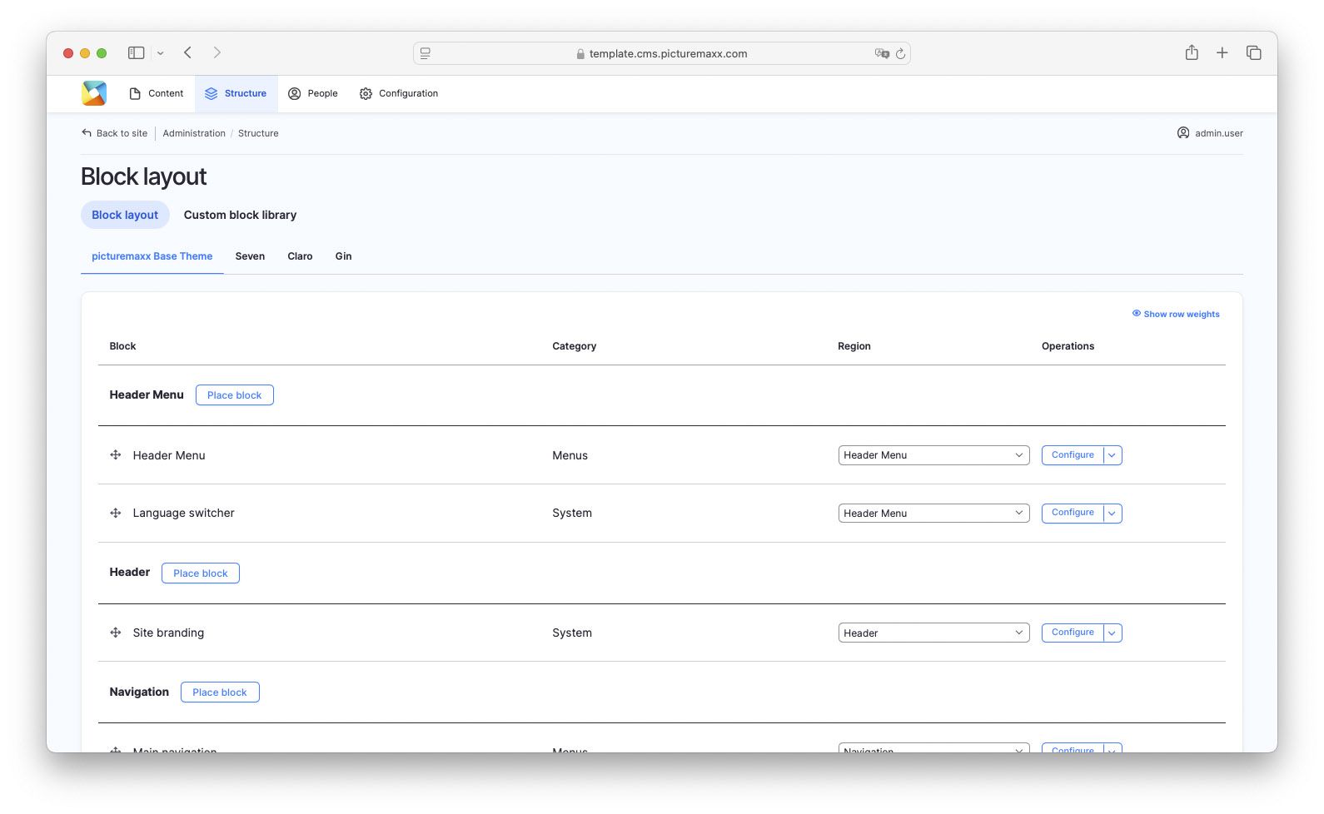Configure the Site branding block

pyautogui.click(x=1073, y=633)
